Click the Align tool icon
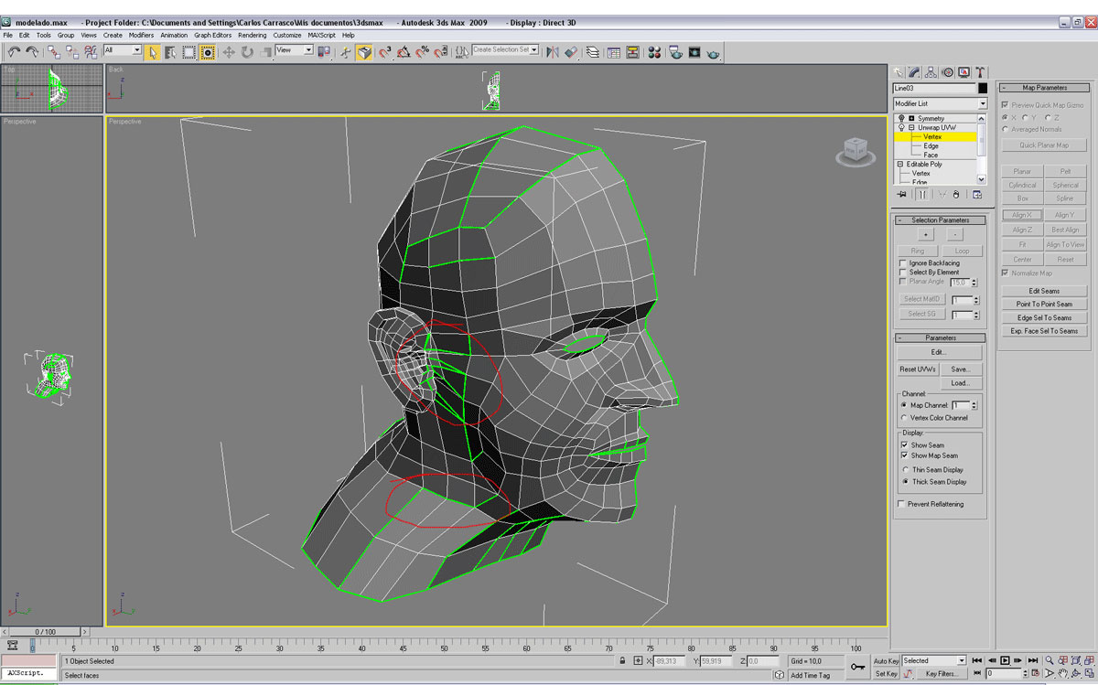 571,52
